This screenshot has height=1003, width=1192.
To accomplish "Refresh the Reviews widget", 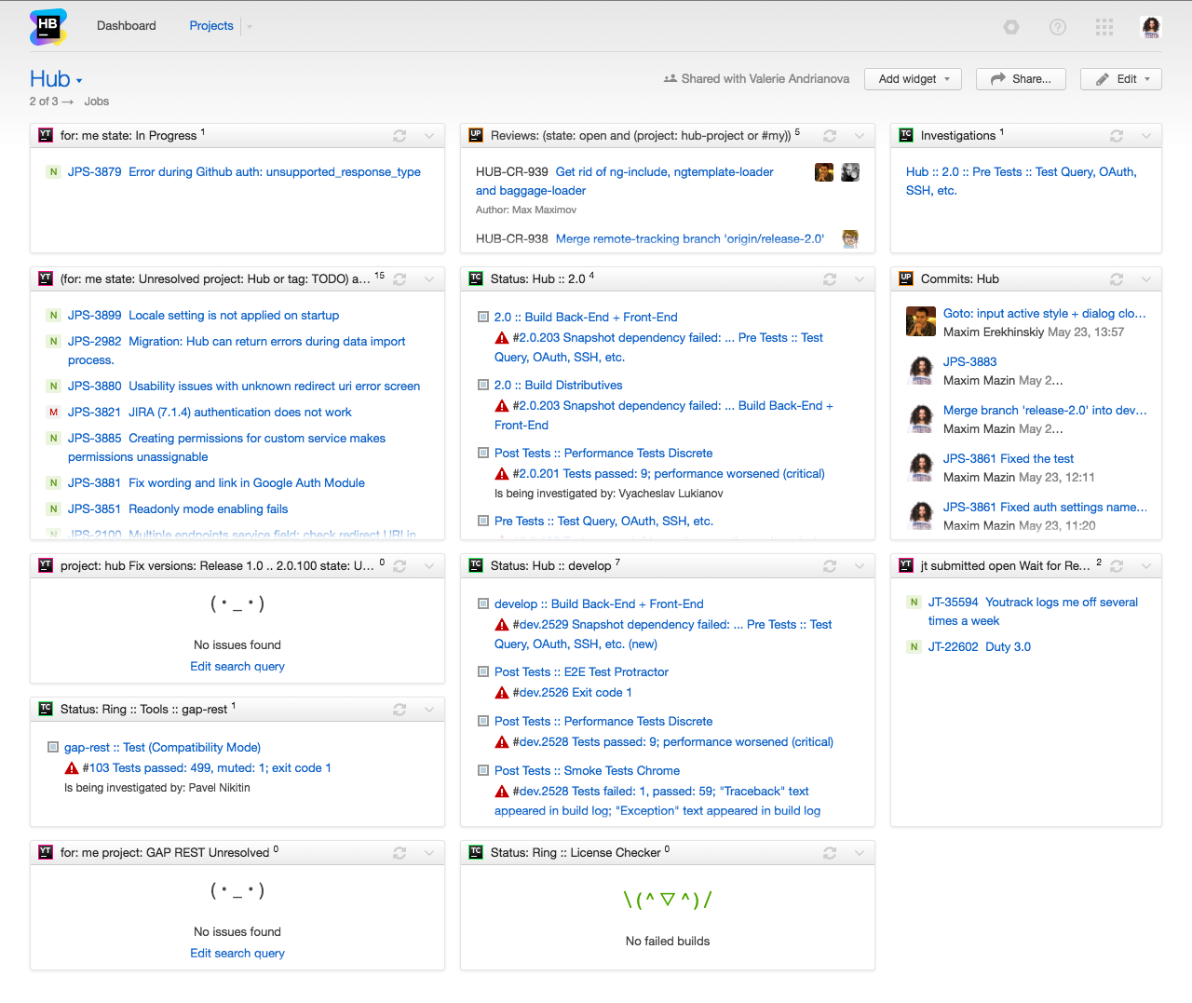I will coord(830,136).
